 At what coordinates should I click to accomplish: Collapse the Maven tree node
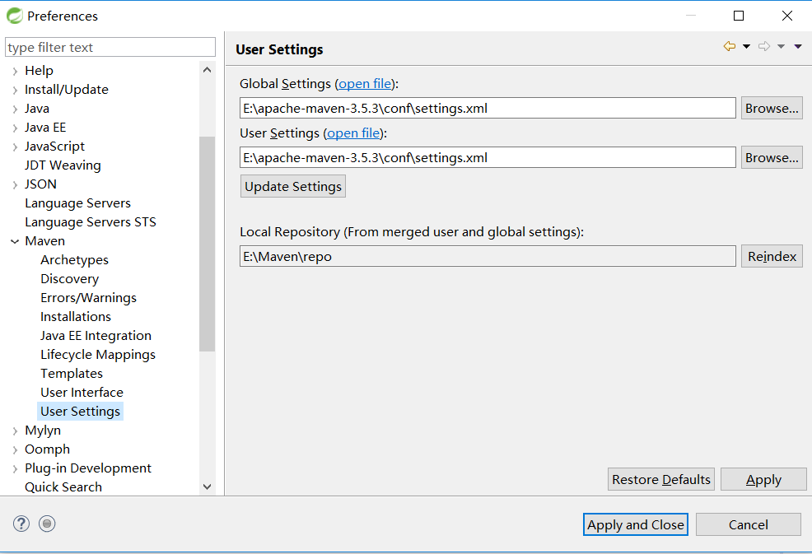click(15, 241)
